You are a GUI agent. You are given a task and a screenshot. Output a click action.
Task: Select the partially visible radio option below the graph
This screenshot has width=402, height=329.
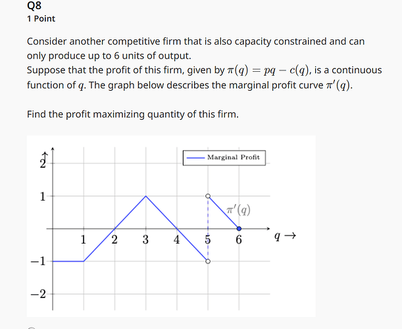(x=32, y=328)
